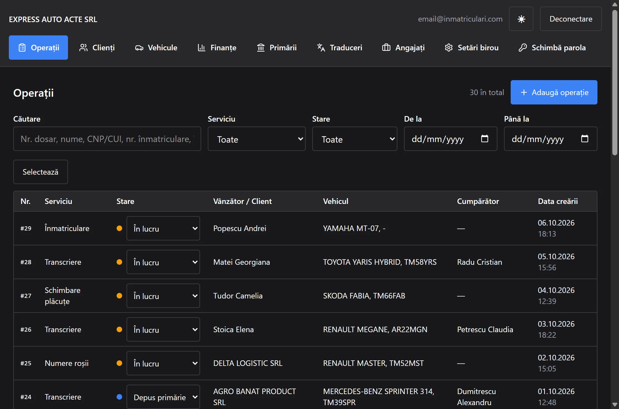Click the Până la date field
619x409 pixels.
pos(550,139)
